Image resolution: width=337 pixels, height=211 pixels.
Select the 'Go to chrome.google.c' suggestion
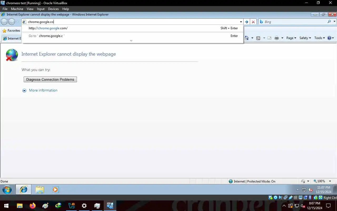(x=133, y=36)
